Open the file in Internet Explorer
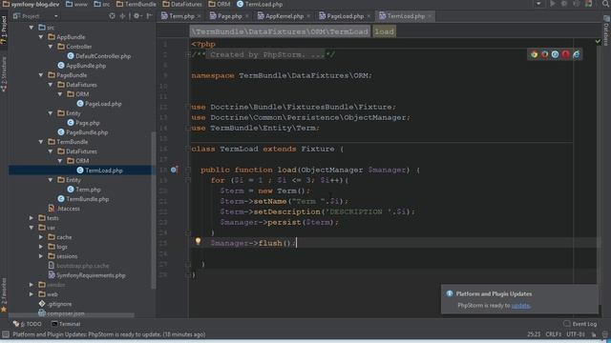 576,54
